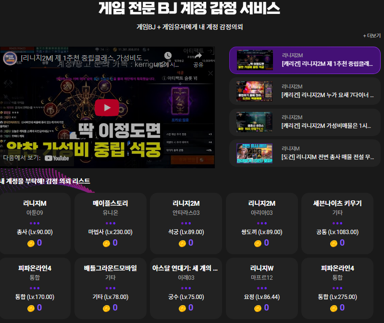The width and height of the screenshot is (384, 323).
Task: Open the 리니지2M 아리아03 appraisal card
Action: pos(262,224)
